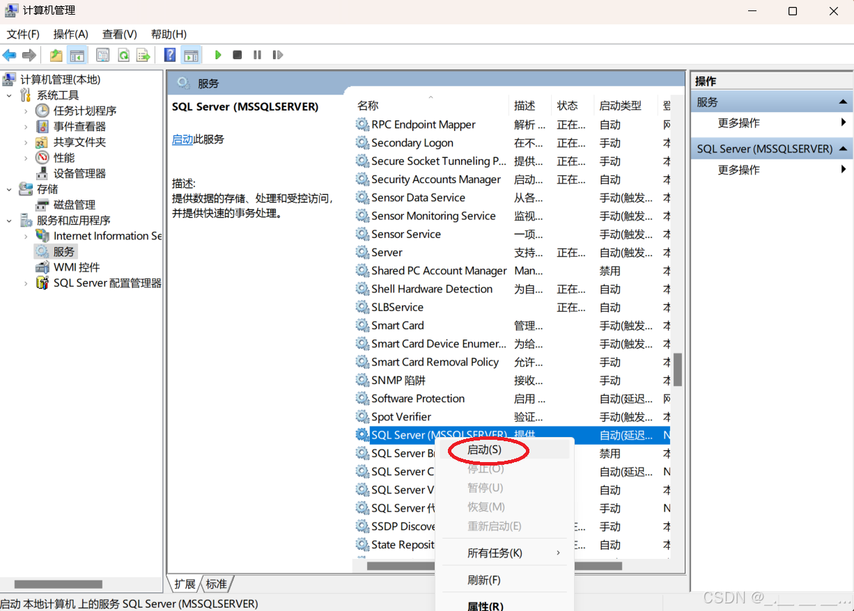This screenshot has width=854, height=611.
Task: Click the gear icon beside Sensor Data Service
Action: tap(362, 198)
